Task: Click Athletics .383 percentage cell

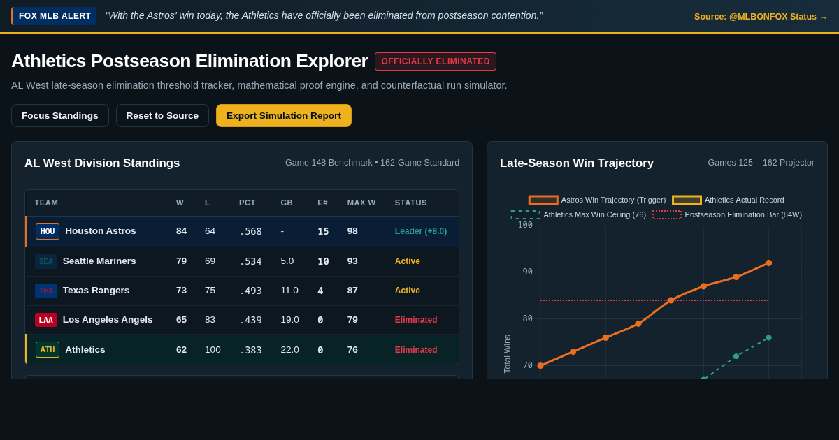Action: pos(250,350)
